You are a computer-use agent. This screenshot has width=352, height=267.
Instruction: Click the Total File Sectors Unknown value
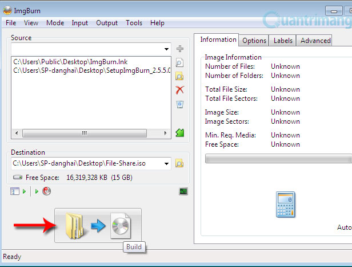click(285, 99)
